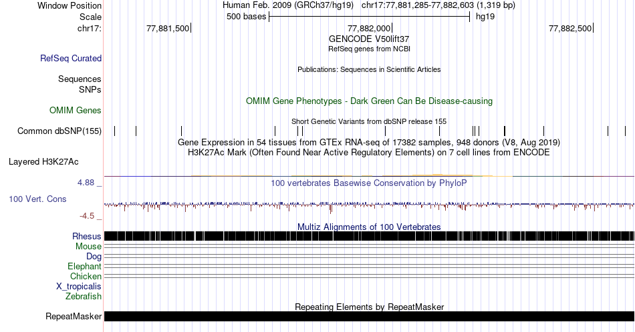Click the 77,882,000 ruler position

[x=370, y=28]
